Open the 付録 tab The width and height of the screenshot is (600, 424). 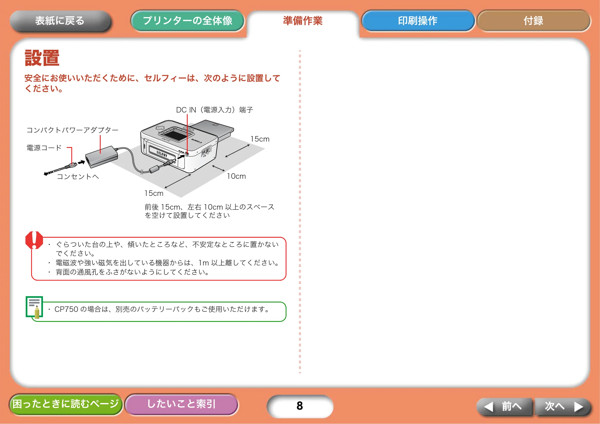tap(533, 21)
